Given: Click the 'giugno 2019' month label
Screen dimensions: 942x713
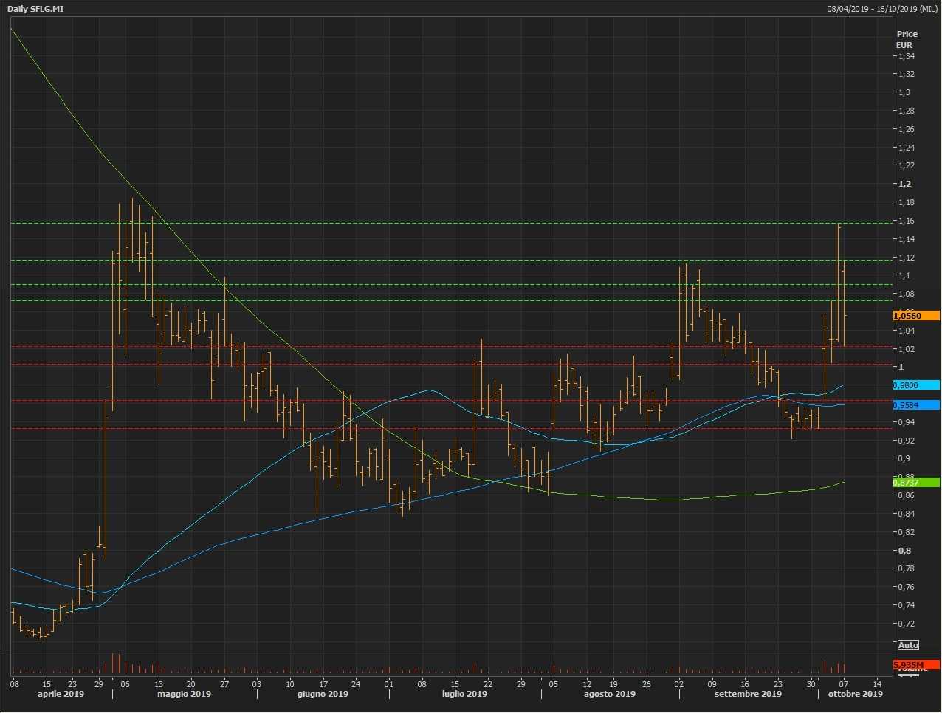Looking at the screenshot, I should (x=323, y=694).
